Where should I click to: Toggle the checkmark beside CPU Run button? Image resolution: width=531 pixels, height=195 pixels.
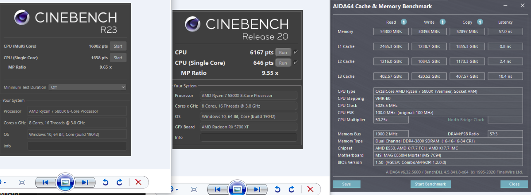coord(295,52)
